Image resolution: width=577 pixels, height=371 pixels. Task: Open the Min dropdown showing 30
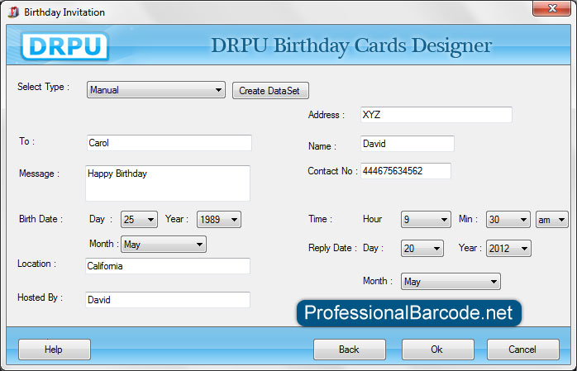click(508, 220)
